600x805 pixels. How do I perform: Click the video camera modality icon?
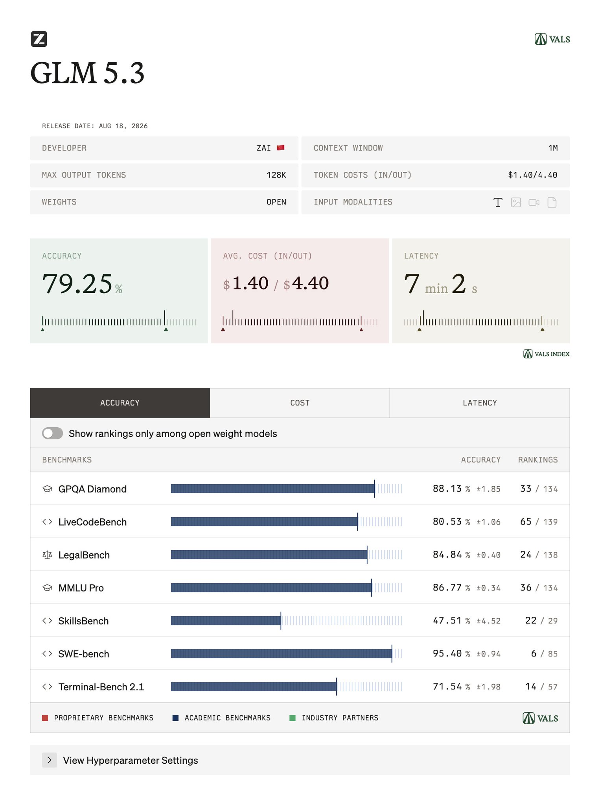(534, 202)
